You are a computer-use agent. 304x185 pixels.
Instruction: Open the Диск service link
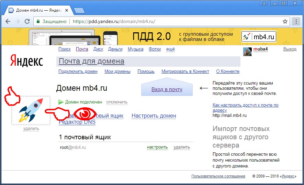98,49
